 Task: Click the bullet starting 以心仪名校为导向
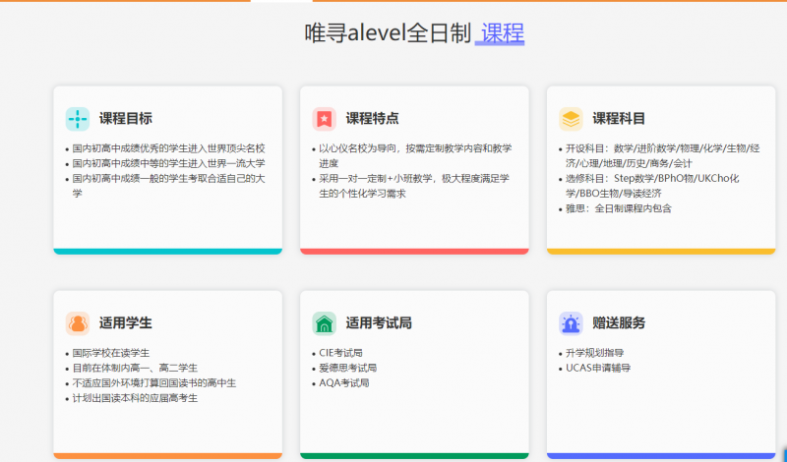[415, 155]
